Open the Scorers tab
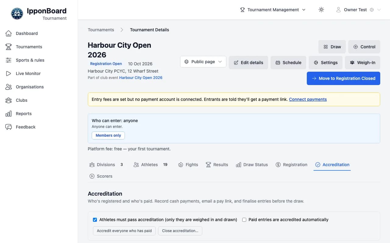The image size is (390, 243). pyautogui.click(x=101, y=176)
